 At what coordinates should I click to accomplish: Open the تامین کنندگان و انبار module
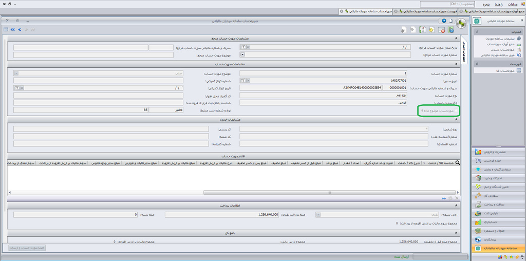pos(498,187)
